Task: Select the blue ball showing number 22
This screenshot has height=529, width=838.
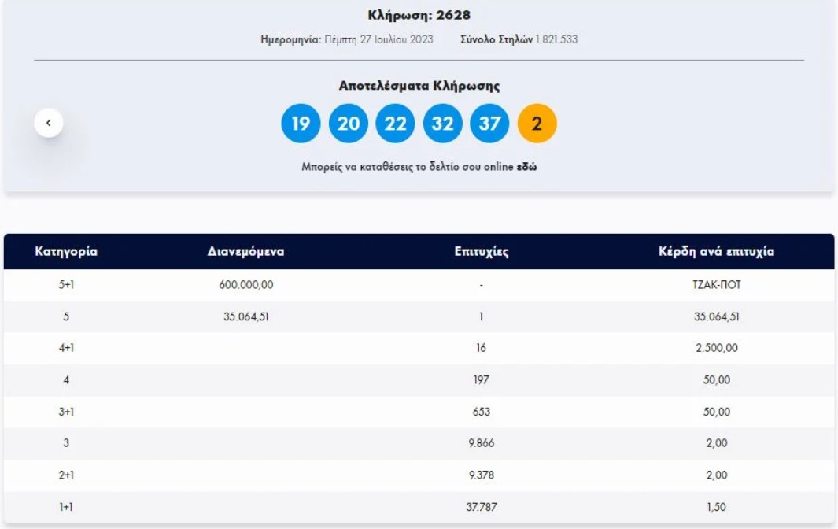Action: pos(394,124)
